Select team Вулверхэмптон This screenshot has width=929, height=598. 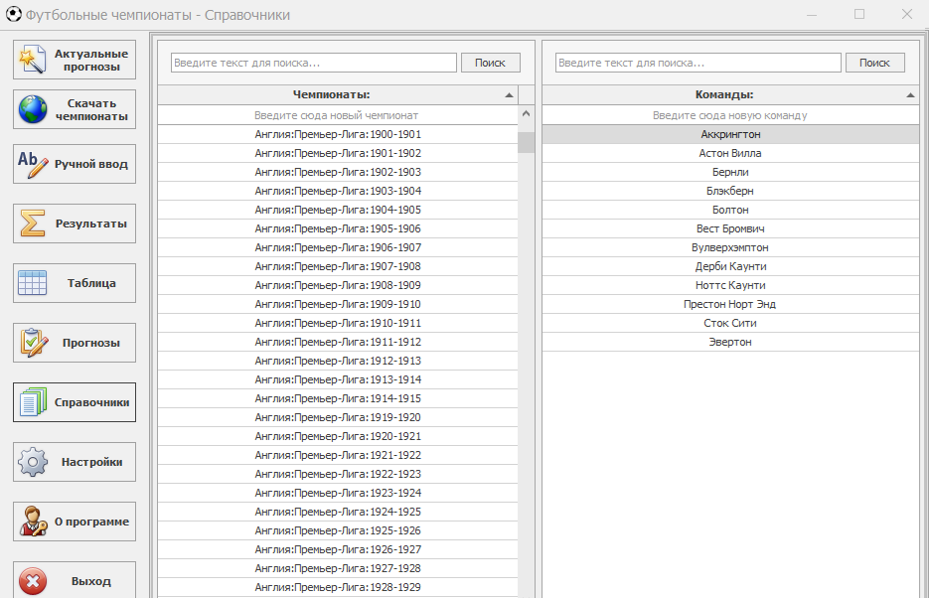[730, 247]
